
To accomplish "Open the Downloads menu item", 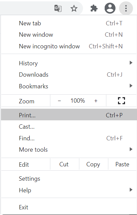I will pos(69,75).
